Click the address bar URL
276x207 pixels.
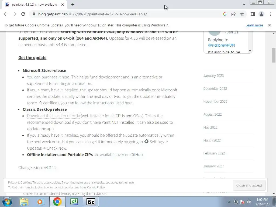pos(93,14)
